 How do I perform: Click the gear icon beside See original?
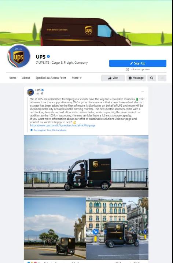[32, 130]
